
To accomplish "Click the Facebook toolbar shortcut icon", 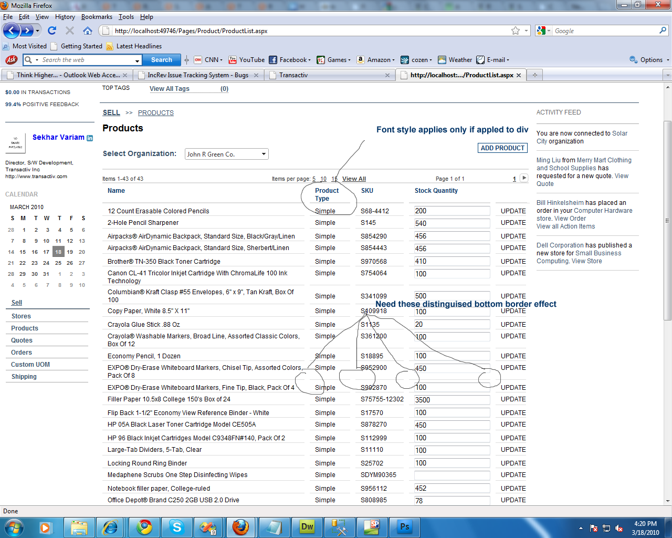I will [x=273, y=60].
